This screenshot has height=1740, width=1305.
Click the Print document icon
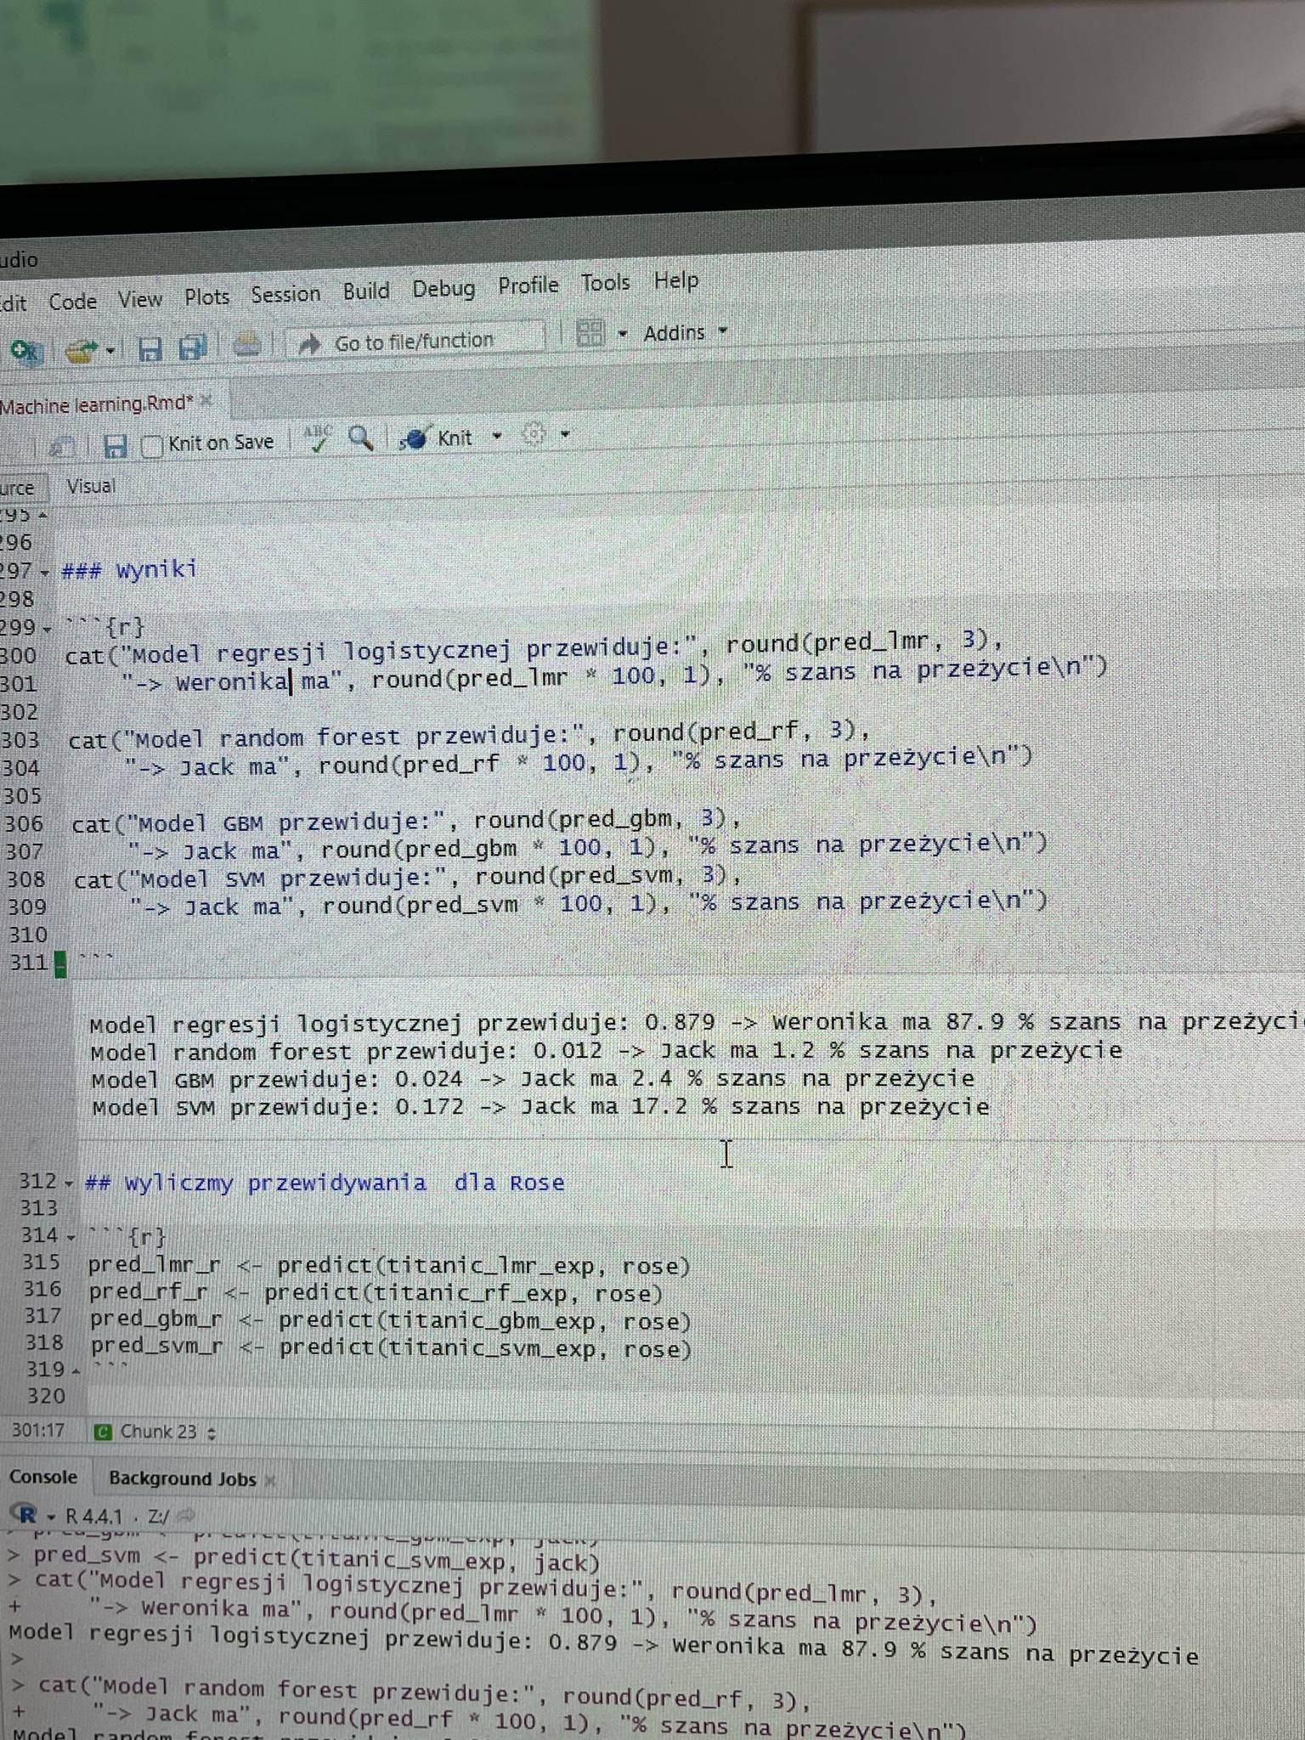(x=247, y=344)
